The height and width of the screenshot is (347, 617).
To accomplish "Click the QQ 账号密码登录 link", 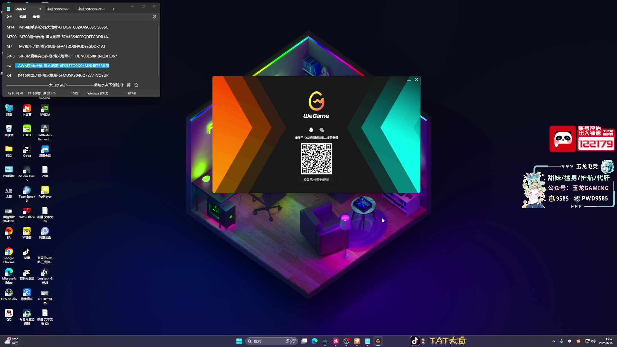I will (x=316, y=180).
